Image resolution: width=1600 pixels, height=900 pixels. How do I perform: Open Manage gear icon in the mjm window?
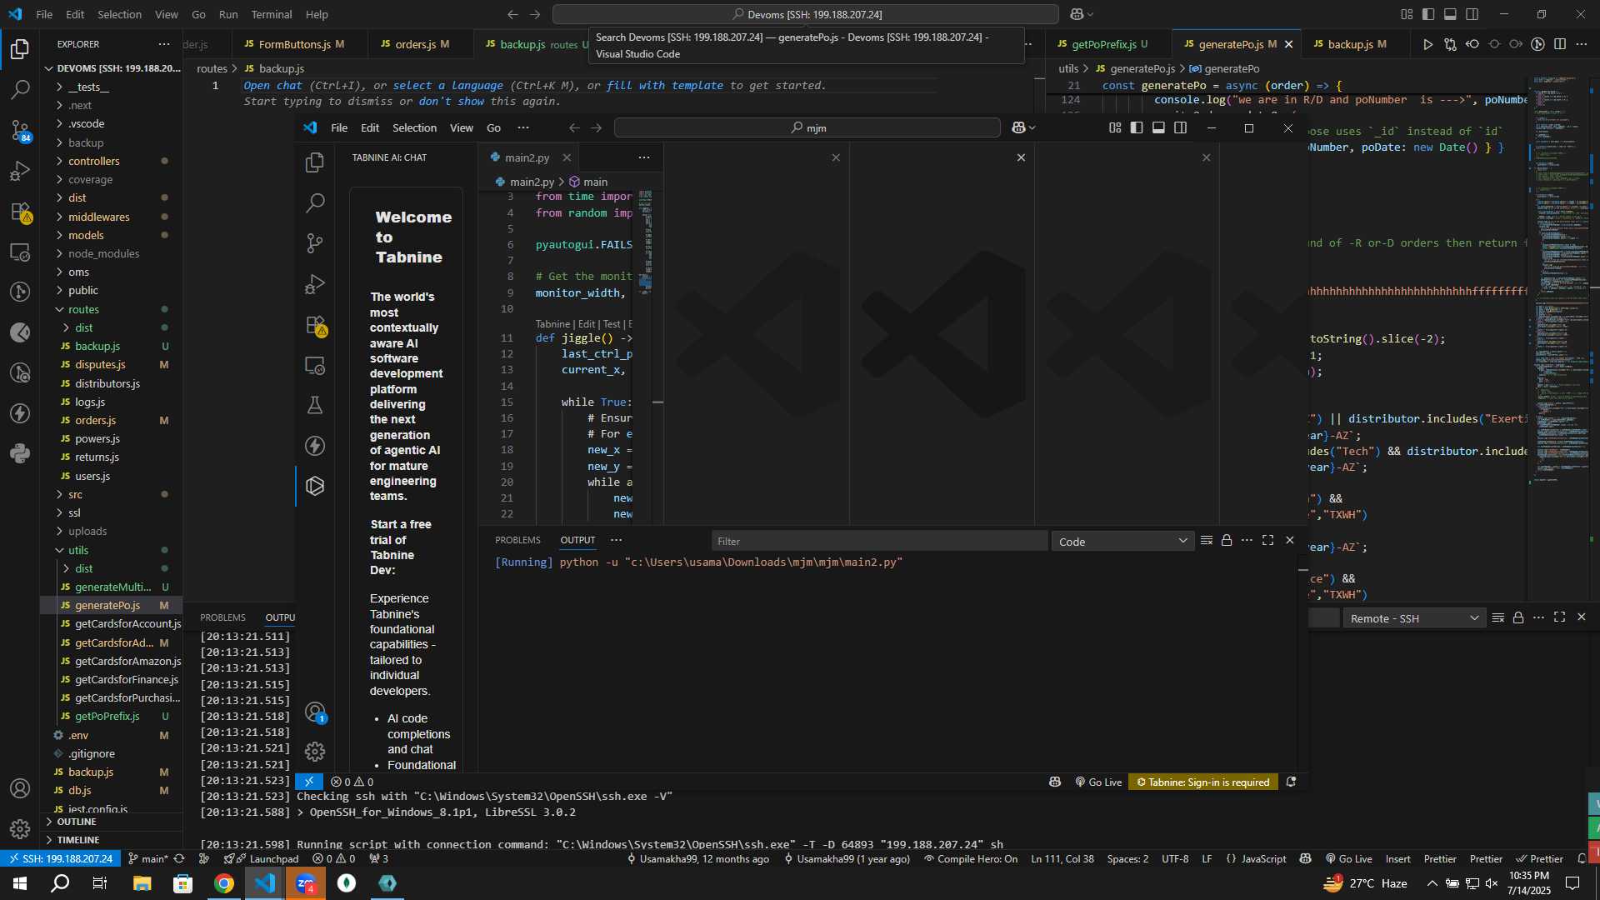tap(315, 752)
